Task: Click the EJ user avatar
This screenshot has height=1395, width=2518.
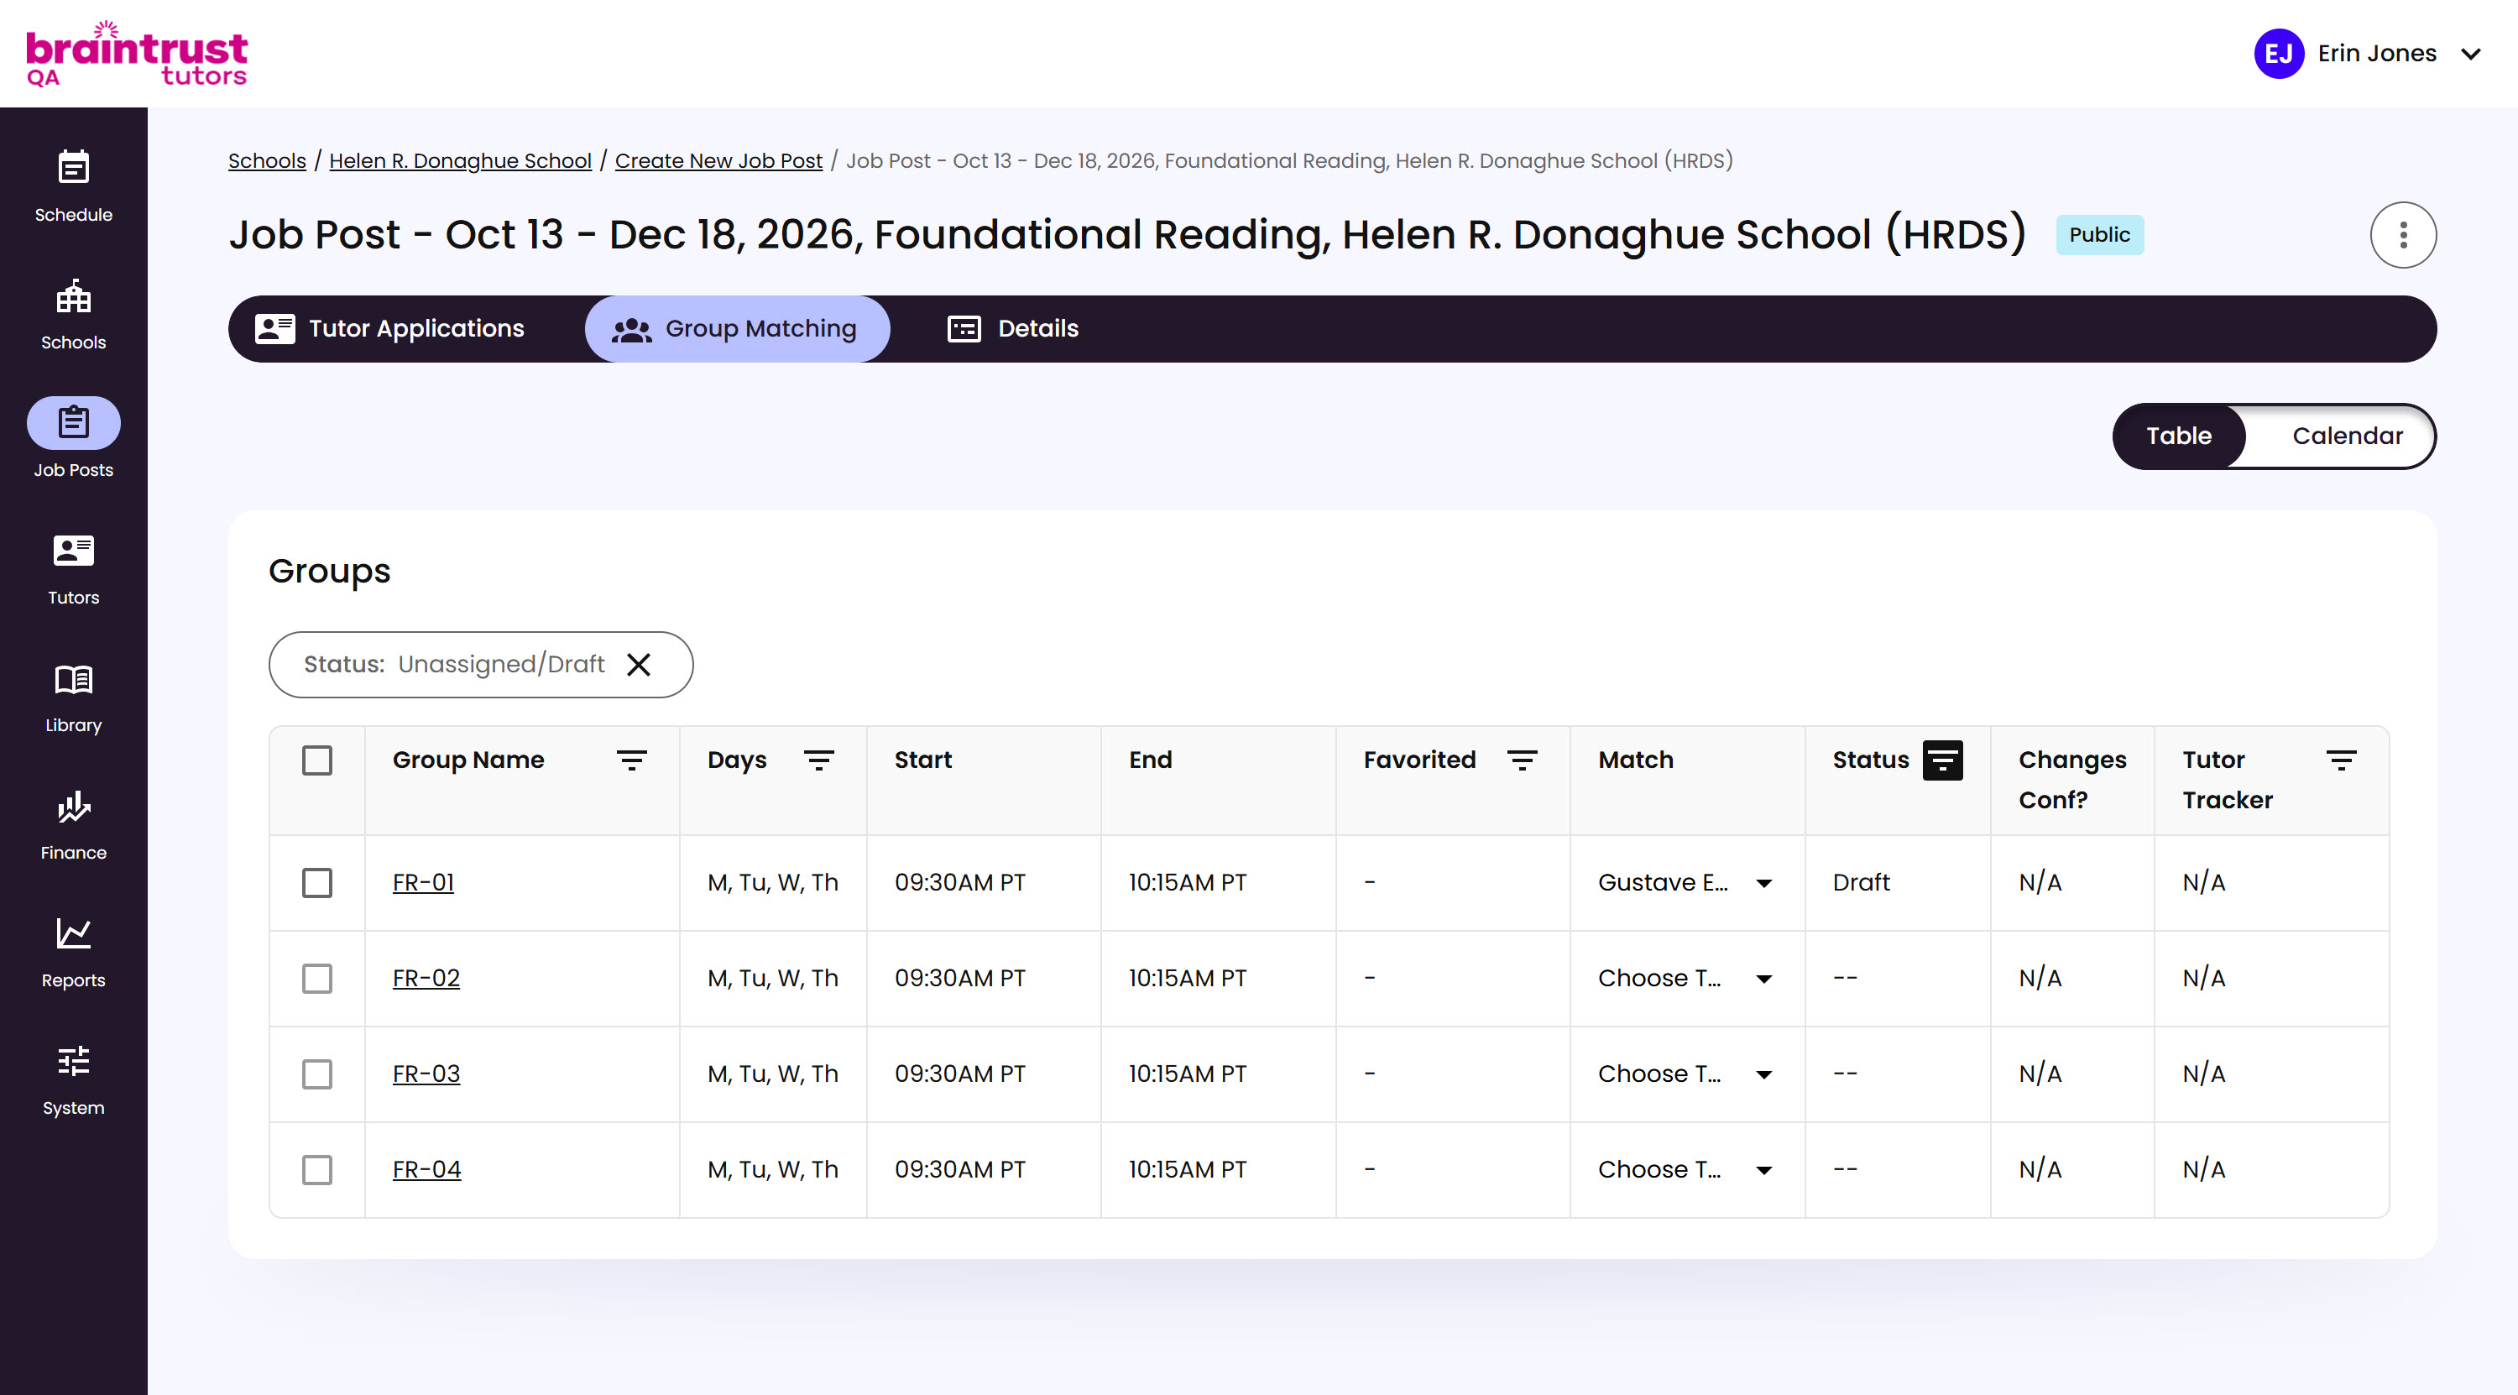Action: click(2279, 53)
